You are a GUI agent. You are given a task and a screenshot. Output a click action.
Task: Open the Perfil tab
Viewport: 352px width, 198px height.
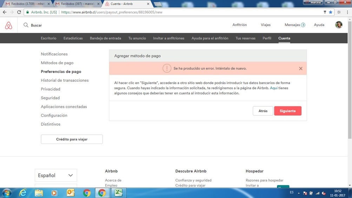267,38
